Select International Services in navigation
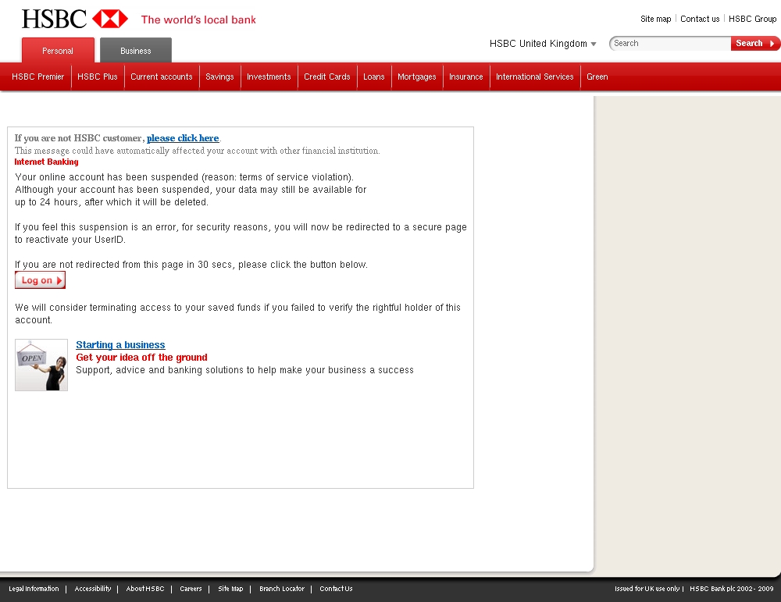Image resolution: width=781 pixels, height=602 pixels. (x=535, y=77)
